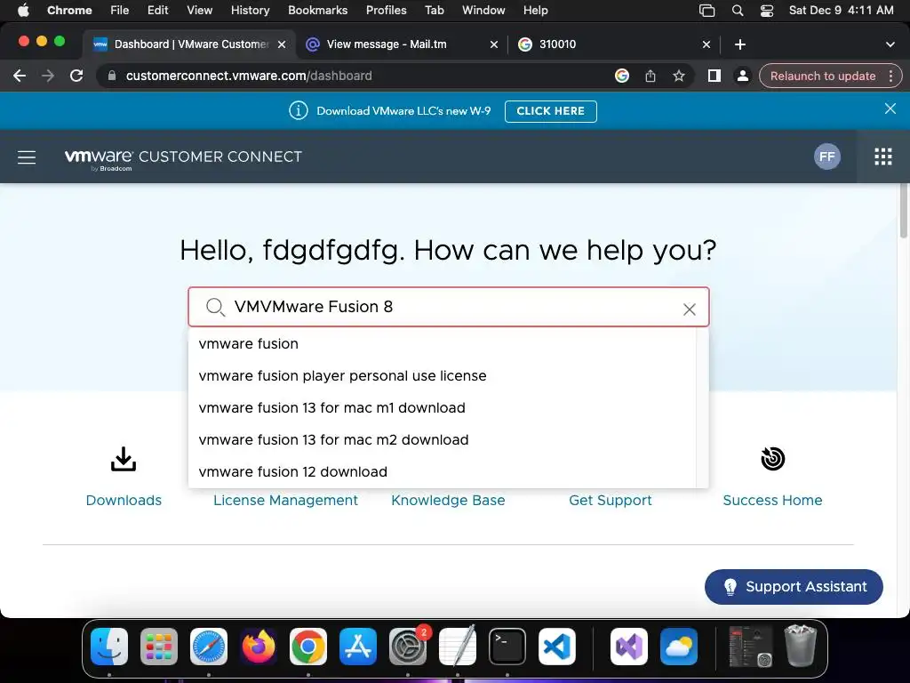Screen dimensions: 910x683
Task: Click the site lock icon in address bar
Action: click(112, 76)
